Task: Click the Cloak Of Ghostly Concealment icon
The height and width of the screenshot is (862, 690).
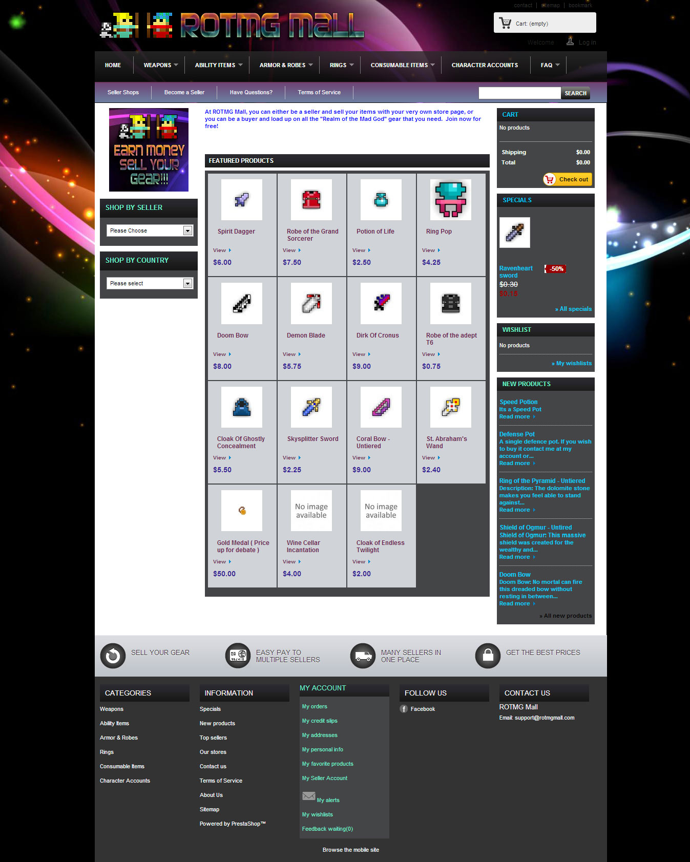Action: 241,407
